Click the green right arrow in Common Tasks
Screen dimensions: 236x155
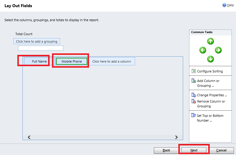click(x=218, y=50)
